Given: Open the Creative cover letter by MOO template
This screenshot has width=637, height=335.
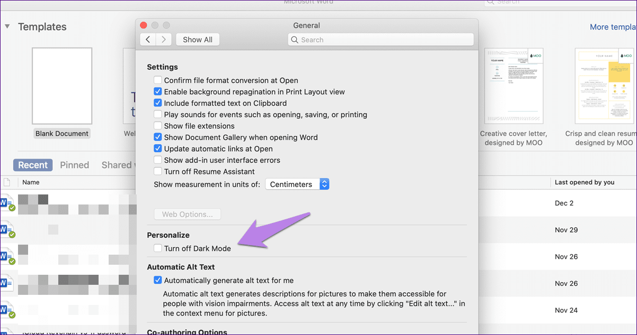Looking at the screenshot, I should (514, 86).
